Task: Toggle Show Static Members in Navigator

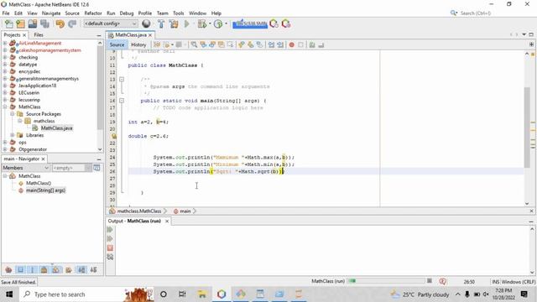Action: 32,270
